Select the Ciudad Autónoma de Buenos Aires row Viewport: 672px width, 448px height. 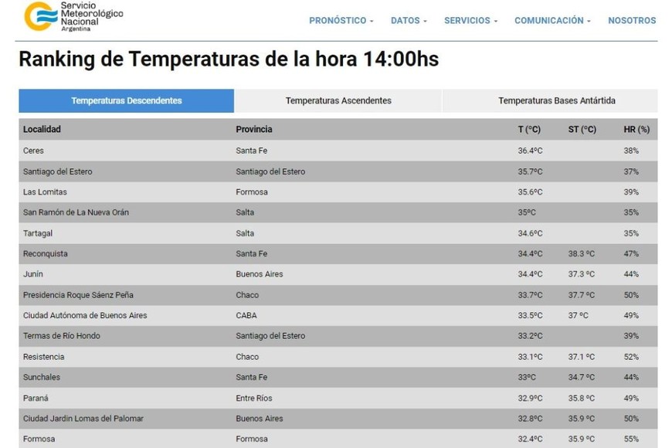[85, 315]
